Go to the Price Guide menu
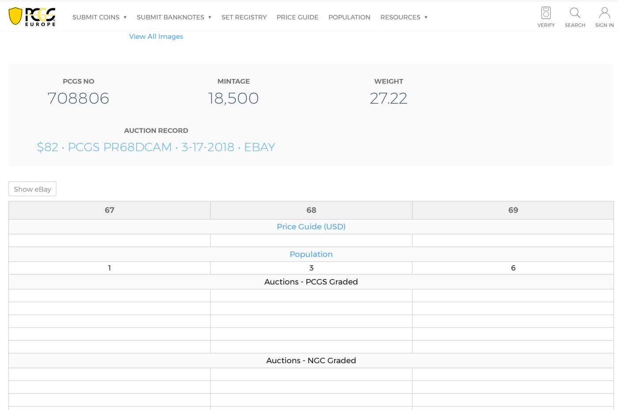 click(298, 17)
